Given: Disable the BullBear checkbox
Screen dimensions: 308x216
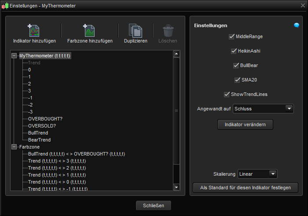Looking at the screenshot, I should coord(236,66).
